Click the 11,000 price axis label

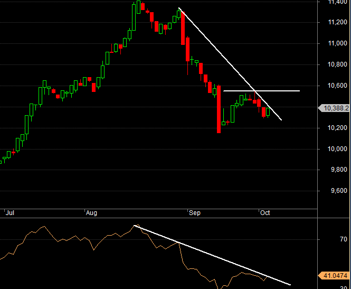point(337,43)
